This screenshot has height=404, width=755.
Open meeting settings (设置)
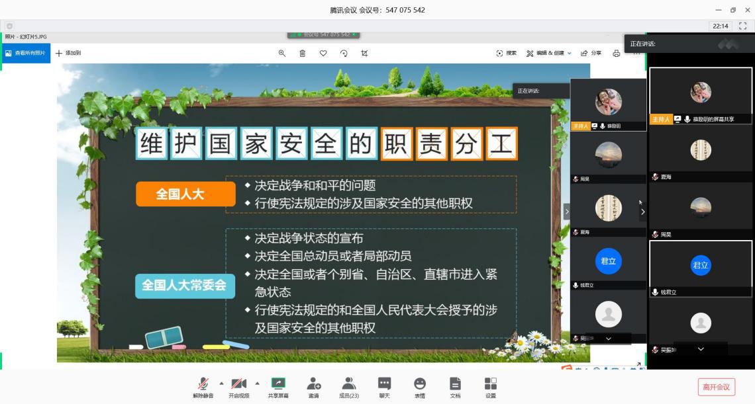point(490,385)
